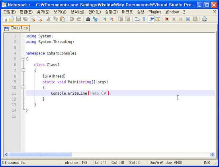Open the Replace dialog icon
This screenshot has height=167, width=219.
[x=95, y=19]
